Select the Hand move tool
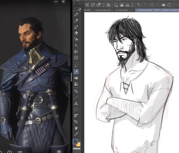Screen dimensions: 179x153 (x=76, y=128)
